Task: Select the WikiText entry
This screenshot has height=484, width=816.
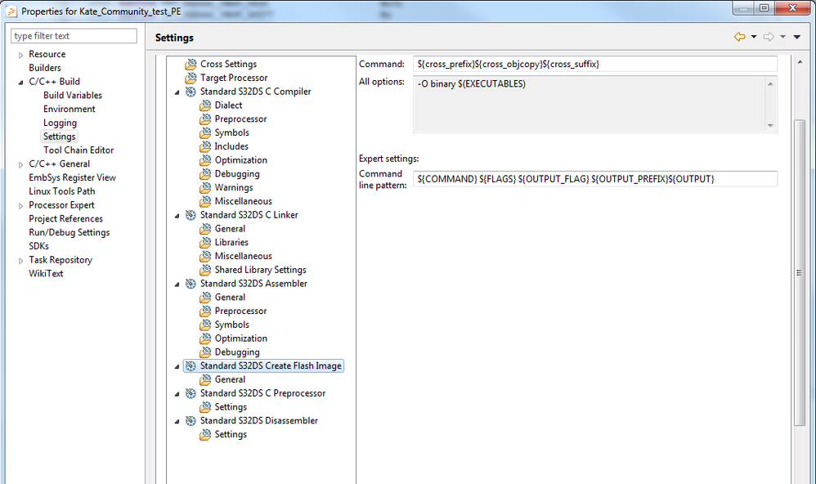Action: click(x=46, y=273)
